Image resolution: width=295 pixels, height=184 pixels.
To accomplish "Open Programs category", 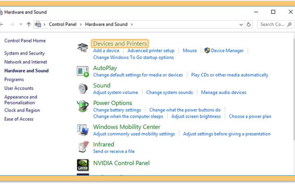I will (x=14, y=79).
